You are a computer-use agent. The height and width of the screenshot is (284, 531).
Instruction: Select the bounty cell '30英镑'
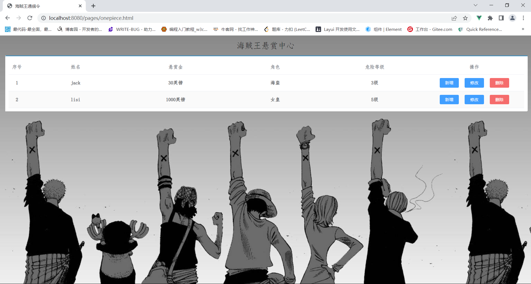(176, 83)
